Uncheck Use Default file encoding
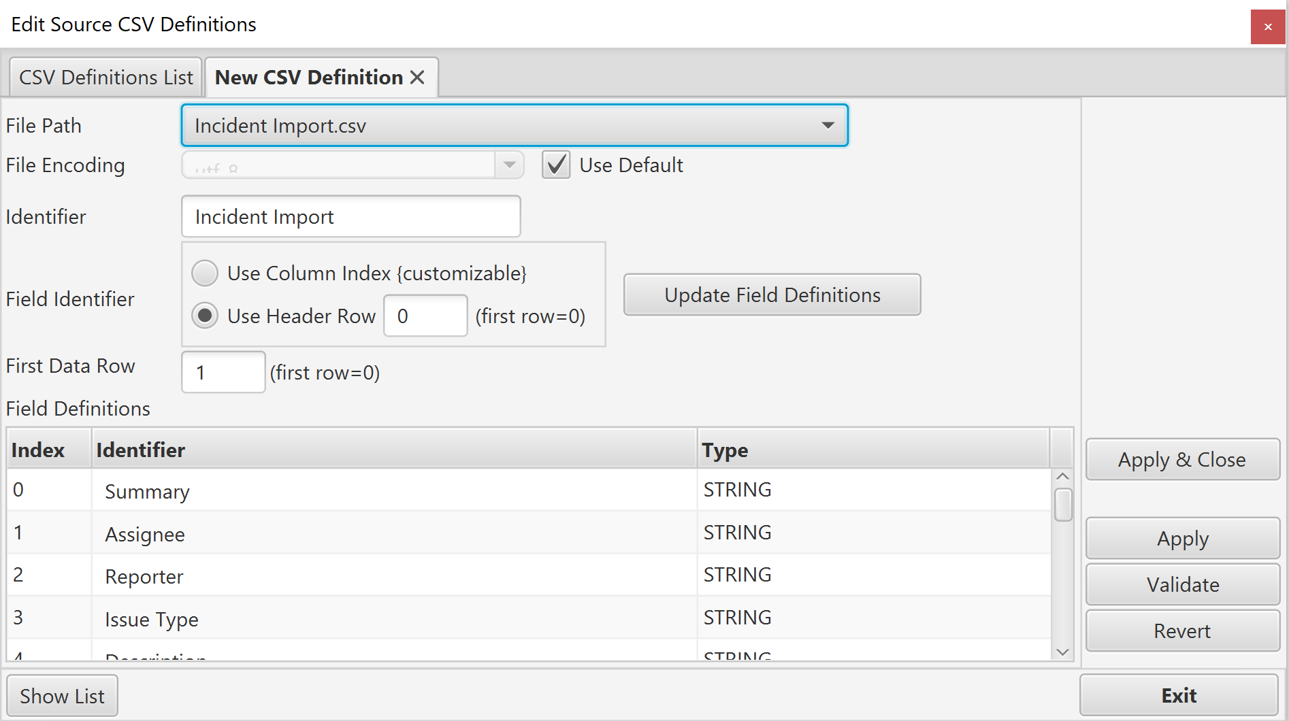The height and width of the screenshot is (721, 1289). 555,165
